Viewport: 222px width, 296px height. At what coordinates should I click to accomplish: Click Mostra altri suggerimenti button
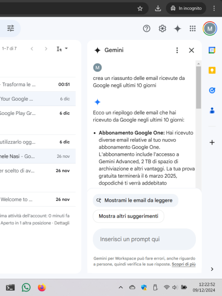pos(128,216)
